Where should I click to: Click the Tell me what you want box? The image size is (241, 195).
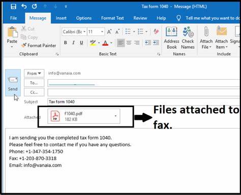[208, 18]
